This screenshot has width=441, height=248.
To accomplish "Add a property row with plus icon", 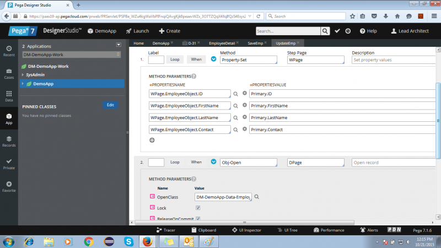I will pyautogui.click(x=152, y=140).
